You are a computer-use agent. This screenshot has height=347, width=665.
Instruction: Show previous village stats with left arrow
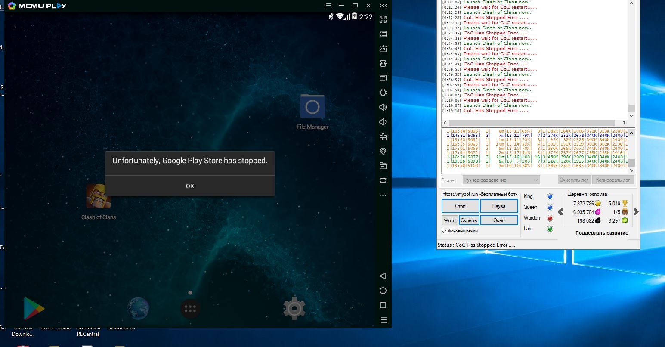click(560, 212)
